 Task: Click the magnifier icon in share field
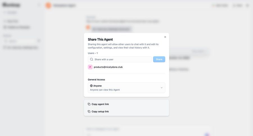click(91, 59)
